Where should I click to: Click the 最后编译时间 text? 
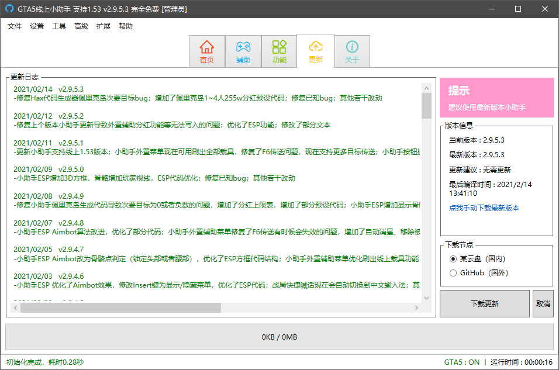(x=490, y=189)
